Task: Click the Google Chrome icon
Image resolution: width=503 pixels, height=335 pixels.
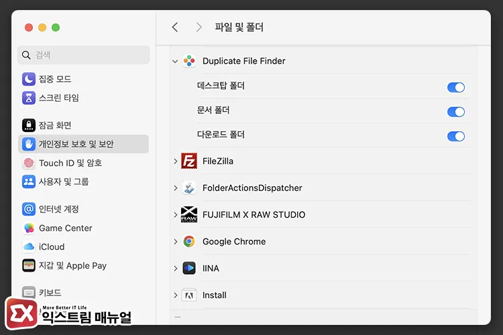Action: (189, 241)
